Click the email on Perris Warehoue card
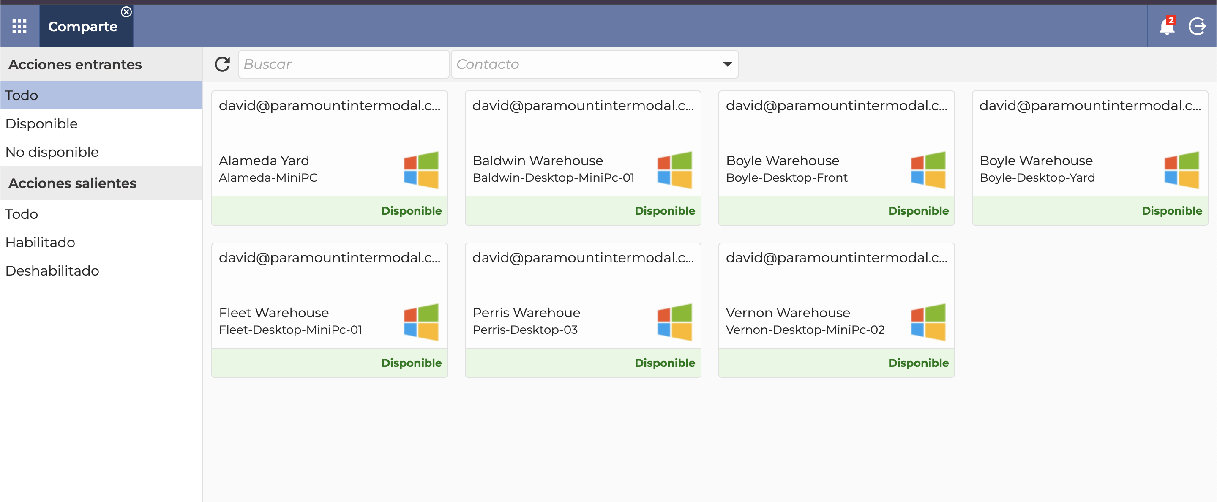The image size is (1217, 502). (x=583, y=258)
